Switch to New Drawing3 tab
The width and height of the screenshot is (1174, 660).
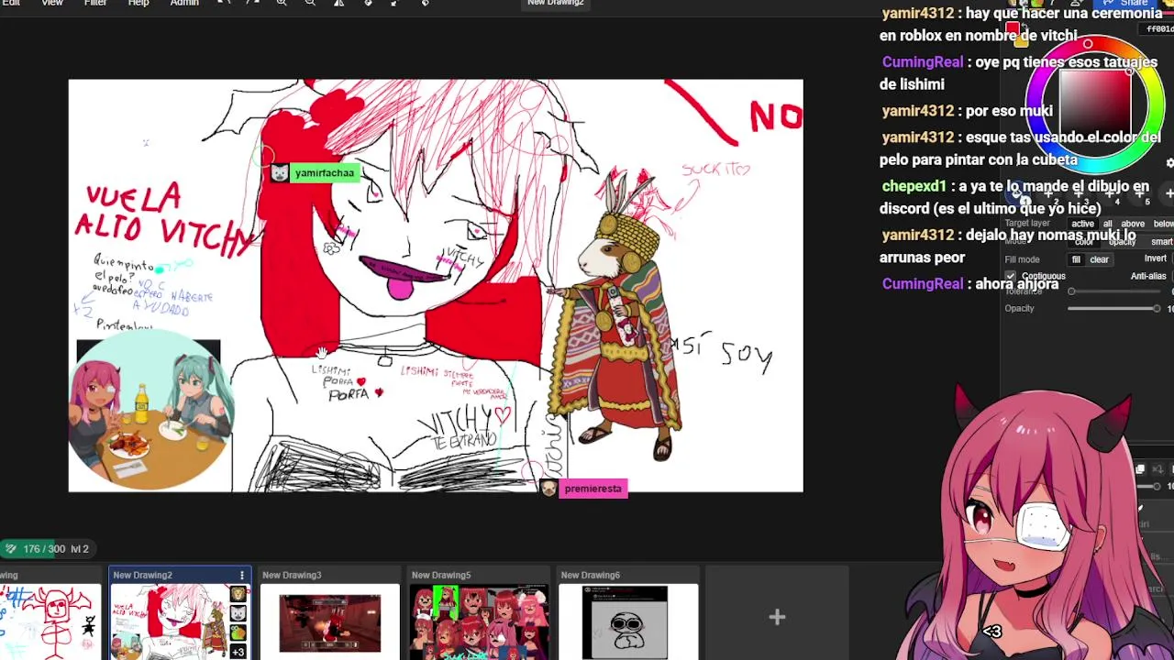click(x=292, y=575)
